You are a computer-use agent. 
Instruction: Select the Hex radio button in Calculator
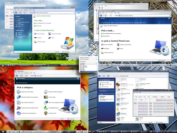click(135, 97)
